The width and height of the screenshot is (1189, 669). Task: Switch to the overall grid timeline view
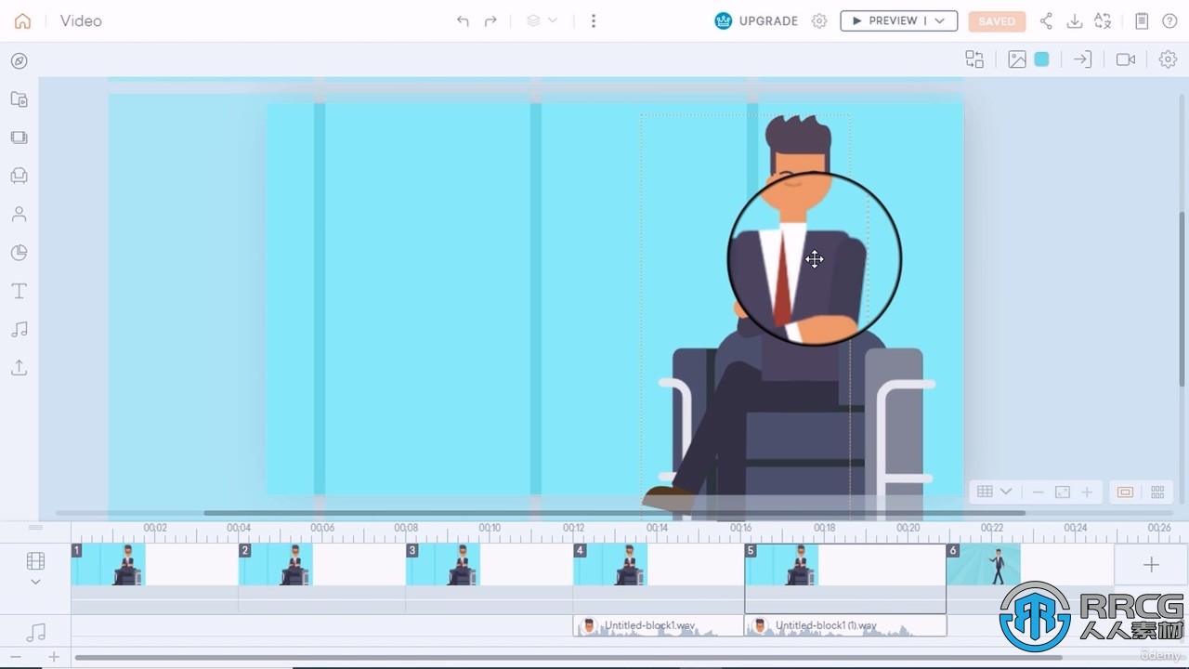point(1157,492)
